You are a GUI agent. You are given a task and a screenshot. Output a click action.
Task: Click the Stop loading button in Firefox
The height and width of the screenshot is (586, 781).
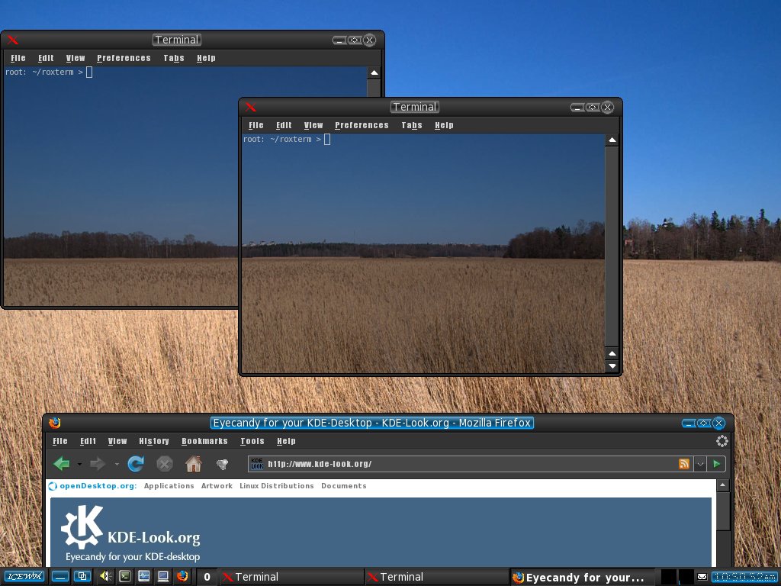[165, 464]
